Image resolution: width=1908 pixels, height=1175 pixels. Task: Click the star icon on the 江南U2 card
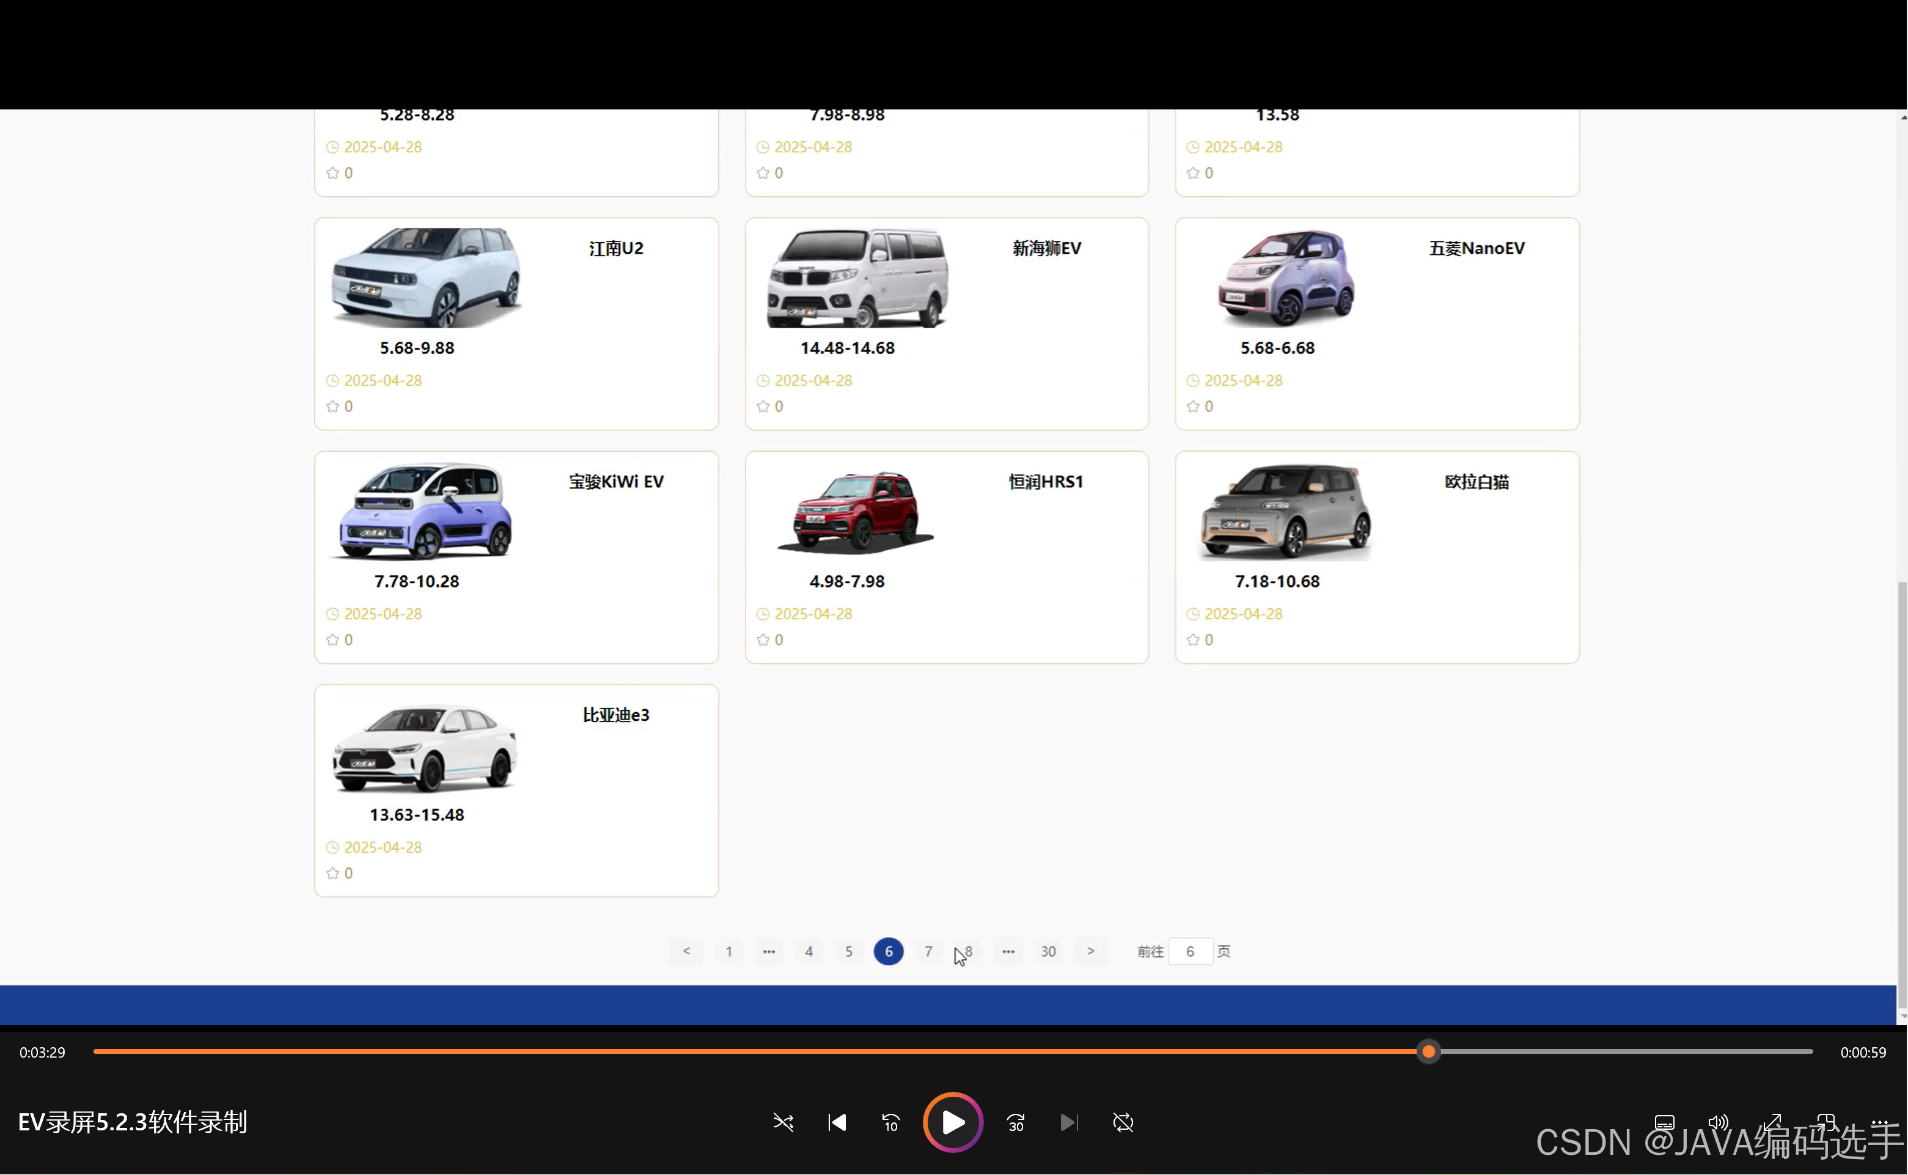[x=332, y=407]
